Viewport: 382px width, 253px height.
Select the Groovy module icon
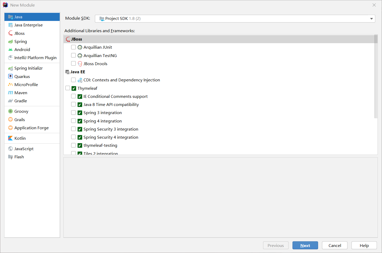10,111
